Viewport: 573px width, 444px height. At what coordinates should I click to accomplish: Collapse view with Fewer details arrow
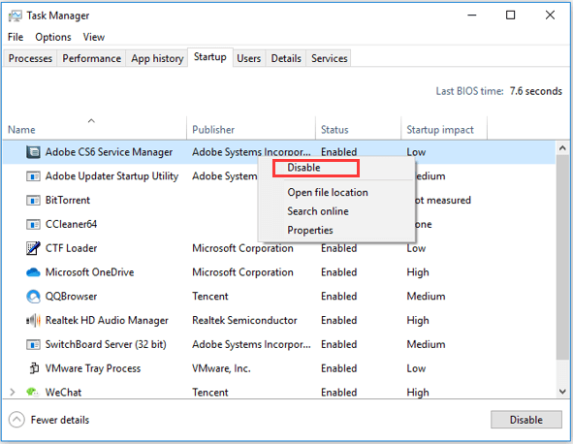point(16,420)
